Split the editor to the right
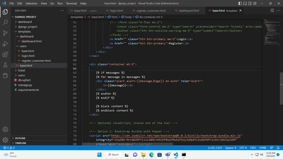 tap(272, 11)
